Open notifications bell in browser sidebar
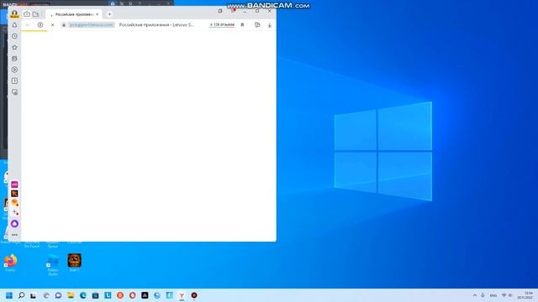Viewport: 538px width, 302px height. pos(14,25)
